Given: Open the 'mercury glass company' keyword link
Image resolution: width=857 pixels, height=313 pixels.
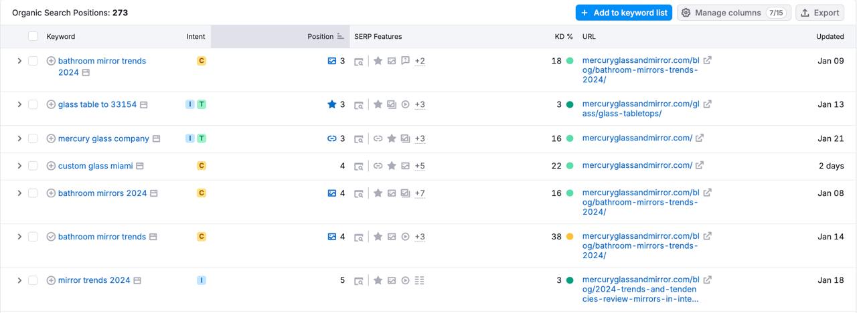Looking at the screenshot, I should [x=103, y=138].
